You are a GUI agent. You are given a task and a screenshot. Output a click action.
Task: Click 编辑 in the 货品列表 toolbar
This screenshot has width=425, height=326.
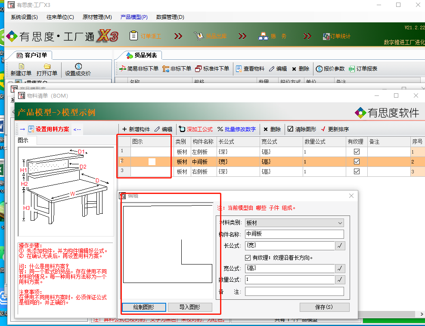tap(278, 69)
